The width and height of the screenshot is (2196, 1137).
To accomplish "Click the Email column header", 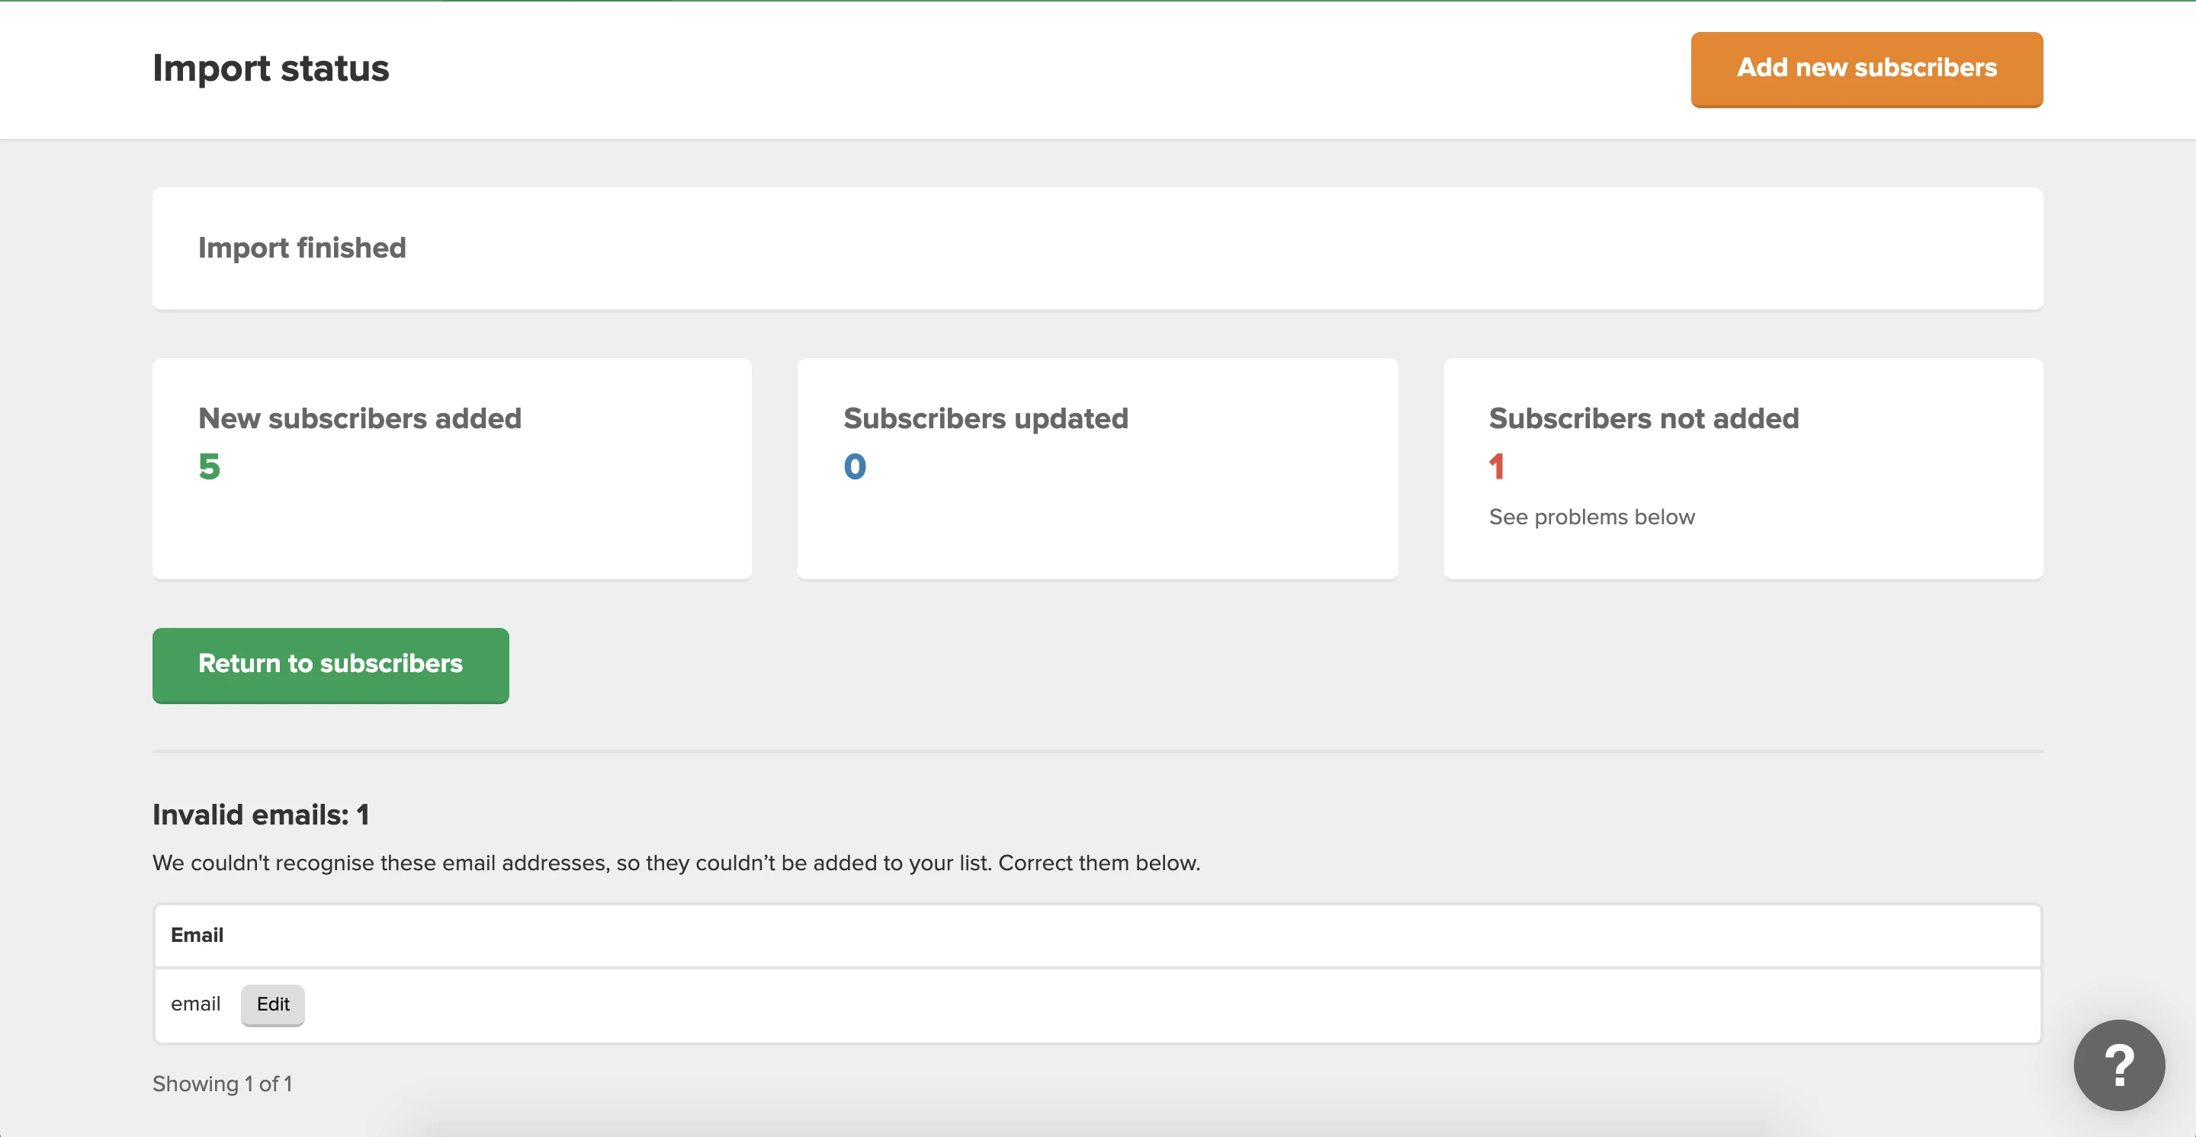I will (x=197, y=935).
